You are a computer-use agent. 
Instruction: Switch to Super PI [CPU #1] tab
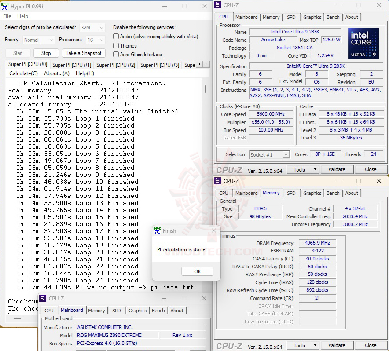tap(72, 65)
